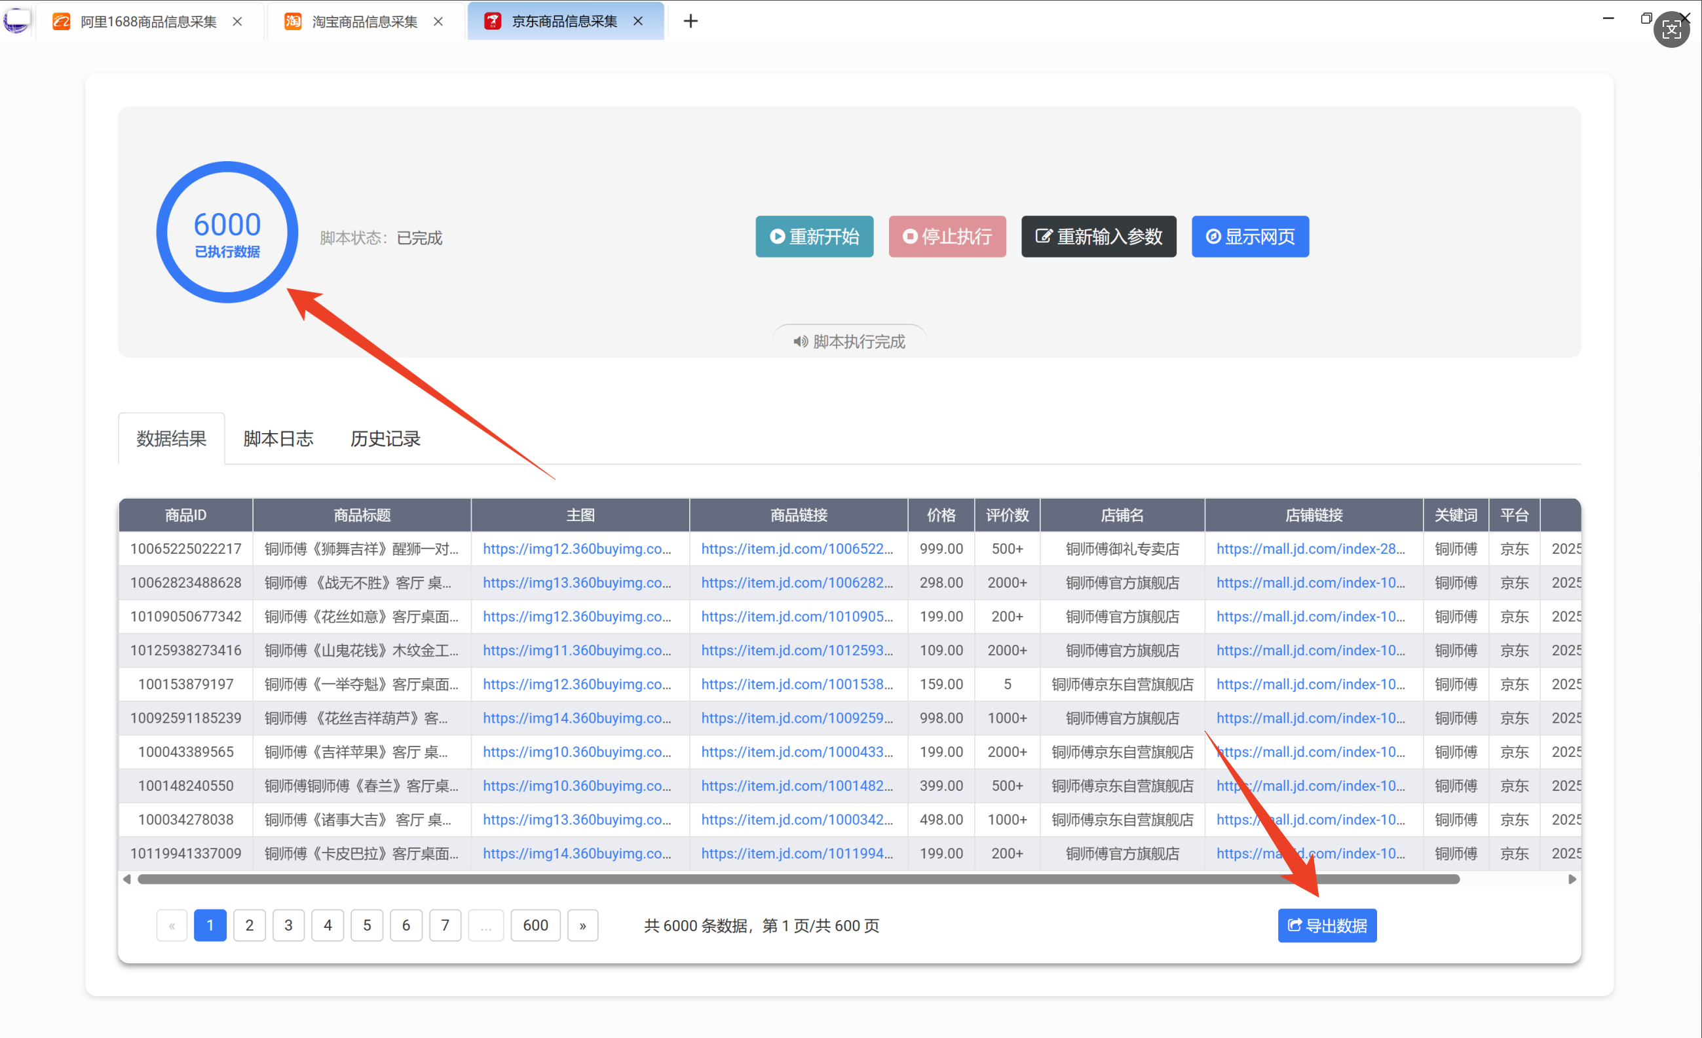
Task: Click the 评价数 column header
Action: point(1007,515)
